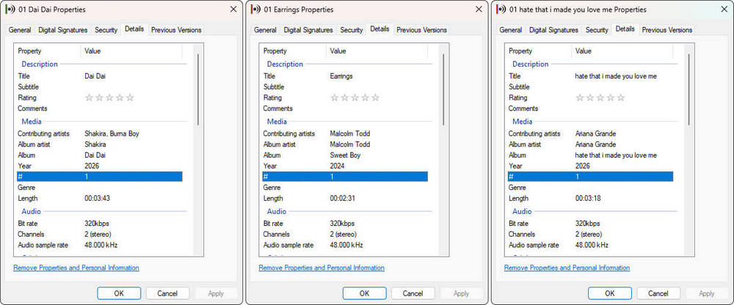This screenshot has height=305, width=734.
Task: Click the Genre row in Dai Dai Properties
Action: pyautogui.click(x=100, y=188)
